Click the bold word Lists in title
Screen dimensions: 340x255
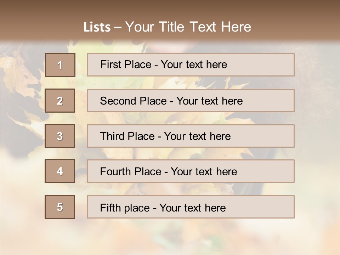pyautogui.click(x=97, y=27)
